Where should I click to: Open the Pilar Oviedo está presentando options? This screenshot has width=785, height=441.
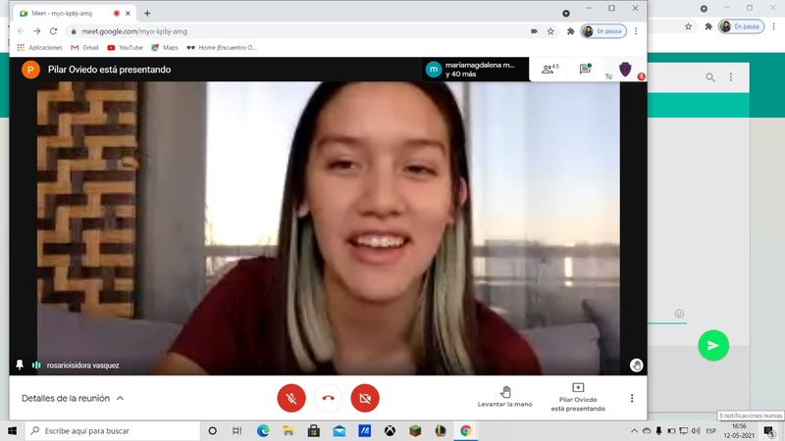pos(578,397)
